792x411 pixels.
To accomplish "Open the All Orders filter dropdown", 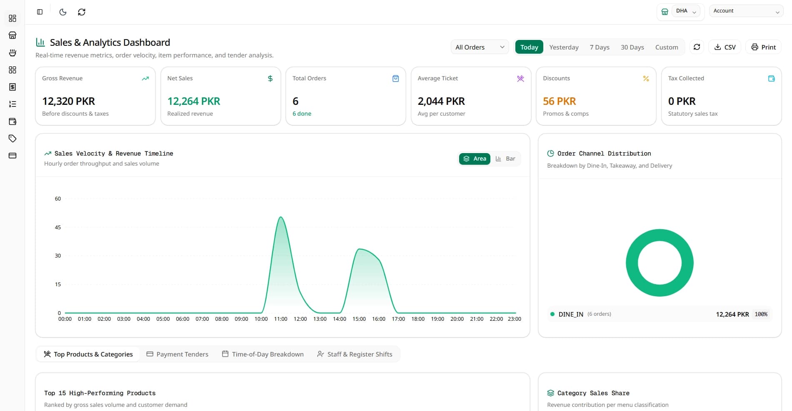I will (480, 47).
